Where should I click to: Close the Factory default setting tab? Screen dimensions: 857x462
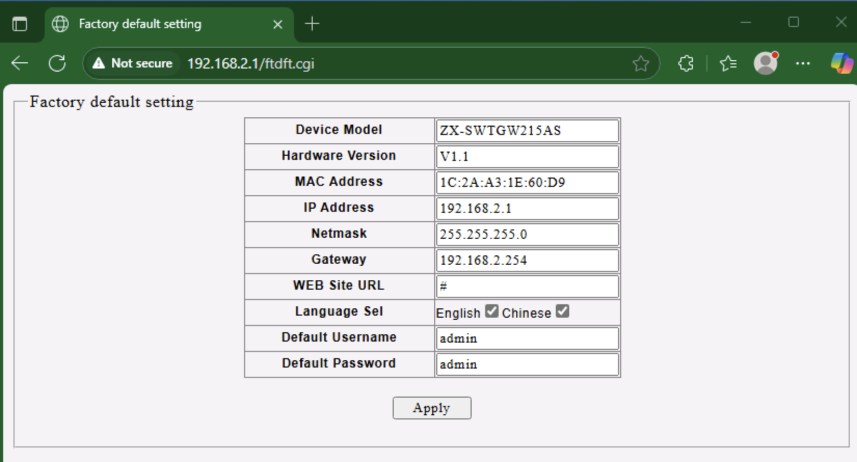click(278, 24)
